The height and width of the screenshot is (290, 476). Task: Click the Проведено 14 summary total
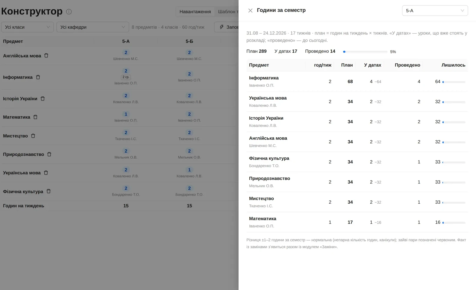320,51
